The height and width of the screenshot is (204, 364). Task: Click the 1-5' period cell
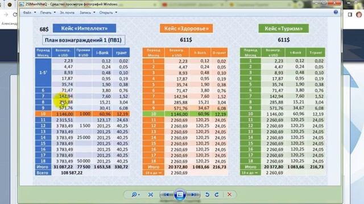coord(43,73)
